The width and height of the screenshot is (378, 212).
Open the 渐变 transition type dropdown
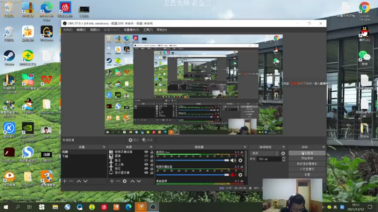pyautogui.click(x=265, y=153)
